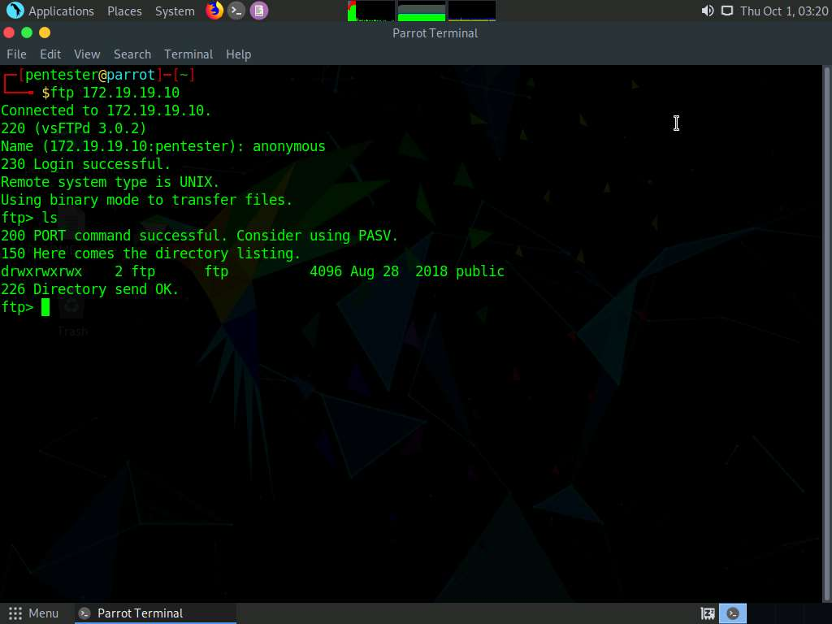Click the Menu grid icon

click(15, 613)
